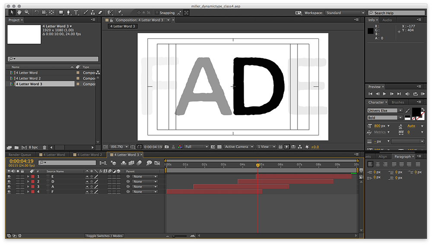The width and height of the screenshot is (432, 245).
Task: Click the black fill color swatch
Action: pyautogui.click(x=416, y=112)
